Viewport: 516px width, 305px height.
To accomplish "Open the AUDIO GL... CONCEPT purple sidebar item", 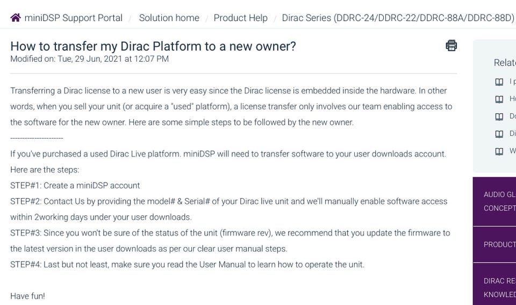I will (x=494, y=201).
